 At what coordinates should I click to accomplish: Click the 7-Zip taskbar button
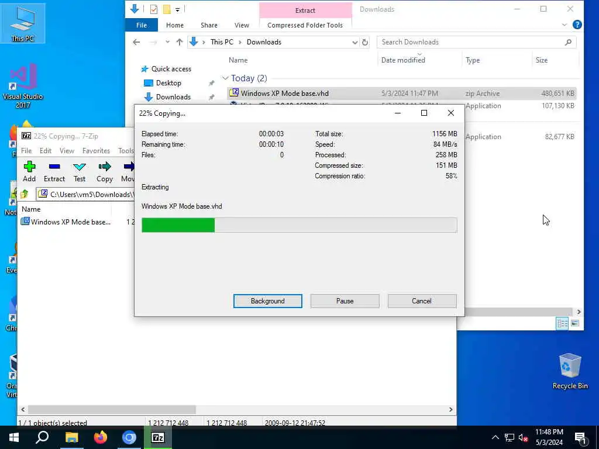(x=158, y=437)
